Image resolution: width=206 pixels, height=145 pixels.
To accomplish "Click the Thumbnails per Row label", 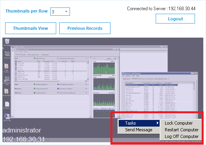I will 27,11.
